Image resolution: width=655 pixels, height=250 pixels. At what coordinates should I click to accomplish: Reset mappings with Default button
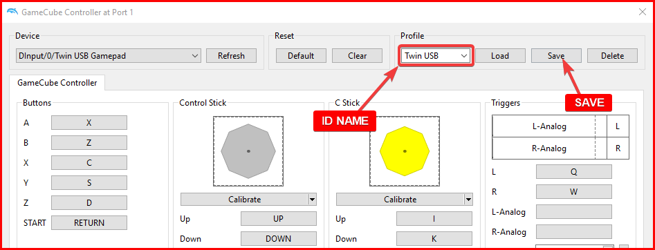[x=301, y=55]
